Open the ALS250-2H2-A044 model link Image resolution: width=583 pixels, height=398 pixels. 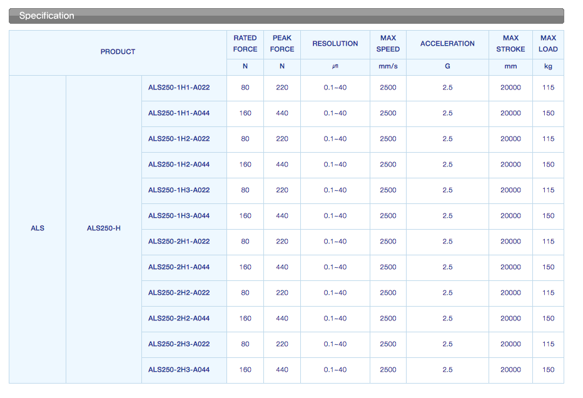(x=179, y=319)
